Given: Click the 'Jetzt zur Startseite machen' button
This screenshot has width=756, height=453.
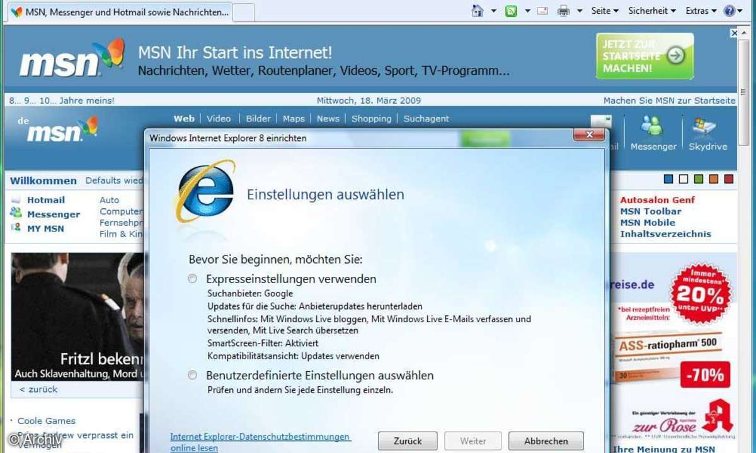Looking at the screenshot, I should tap(644, 56).
